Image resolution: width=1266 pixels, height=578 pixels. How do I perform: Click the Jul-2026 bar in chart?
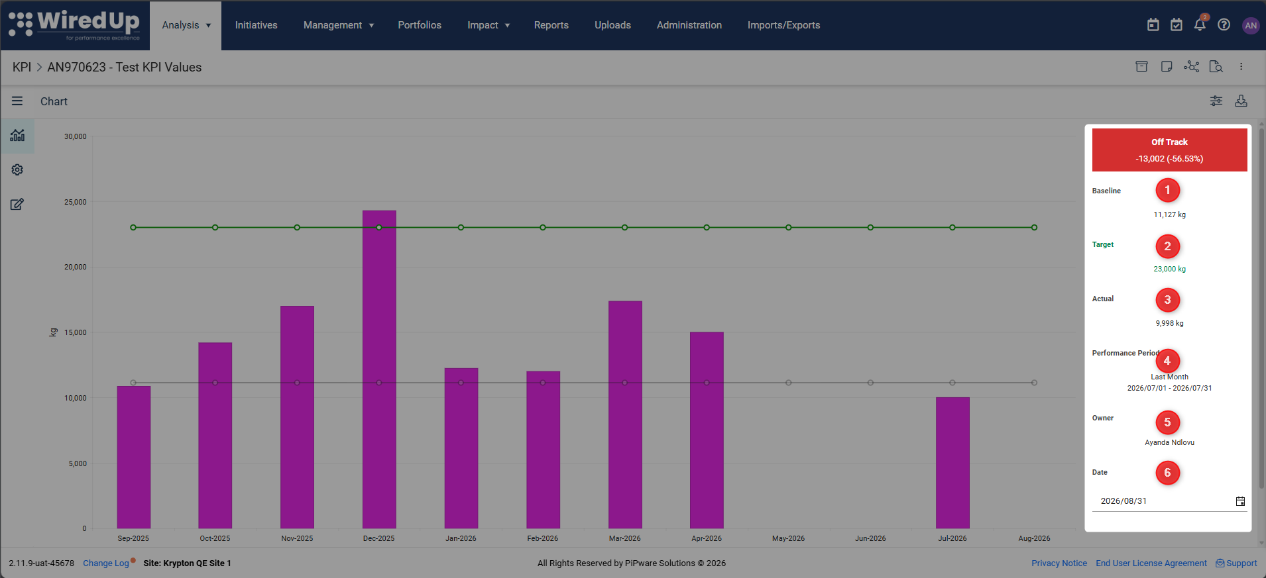[x=952, y=463]
